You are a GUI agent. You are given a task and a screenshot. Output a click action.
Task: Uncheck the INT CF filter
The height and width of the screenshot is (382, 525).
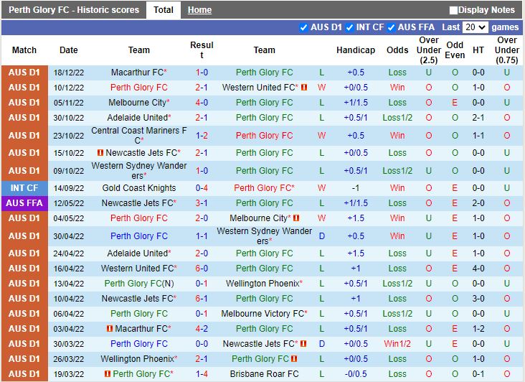(349, 27)
